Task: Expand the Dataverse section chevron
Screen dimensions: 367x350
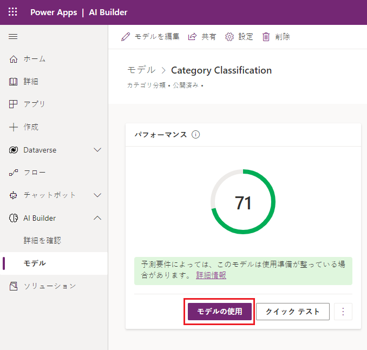Action: [x=97, y=150]
